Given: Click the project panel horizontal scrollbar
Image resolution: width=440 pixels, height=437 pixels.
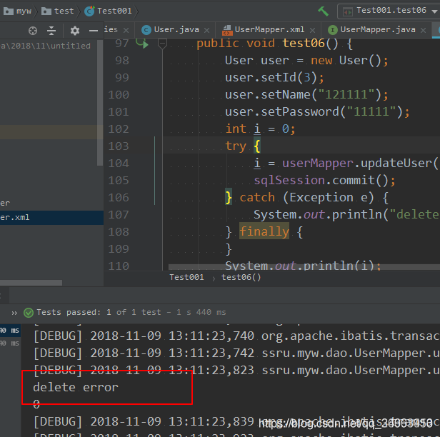Looking at the screenshot, I should coord(31,283).
